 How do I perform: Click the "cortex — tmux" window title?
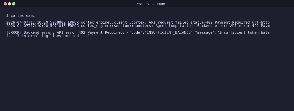[151, 4]
